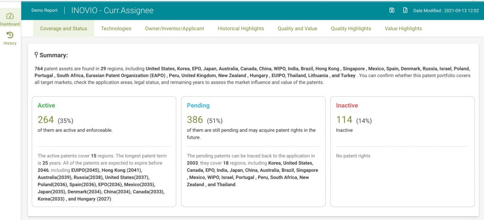Click the Active card heading
Image resolution: width=484 pixels, height=220 pixels.
(46, 105)
